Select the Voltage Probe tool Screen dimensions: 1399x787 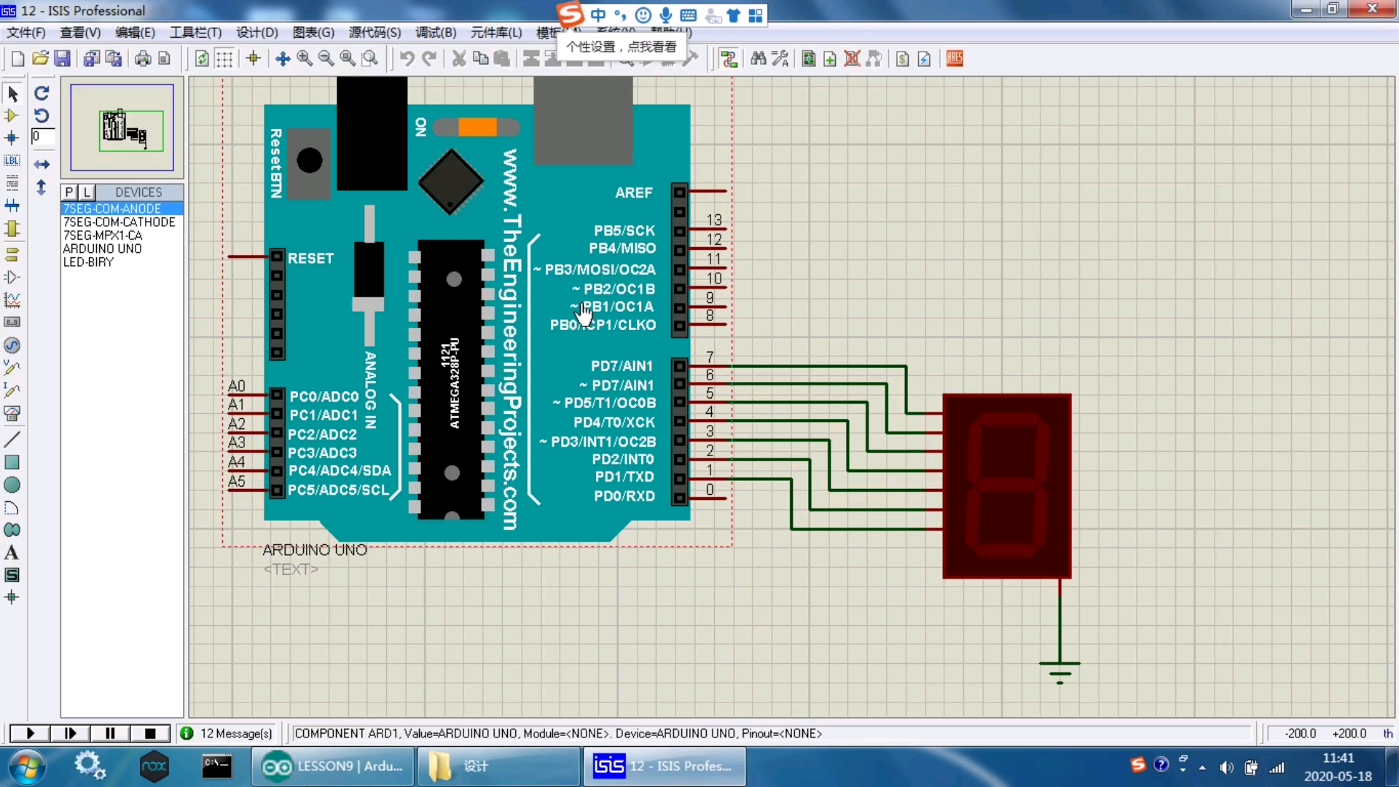coord(12,367)
